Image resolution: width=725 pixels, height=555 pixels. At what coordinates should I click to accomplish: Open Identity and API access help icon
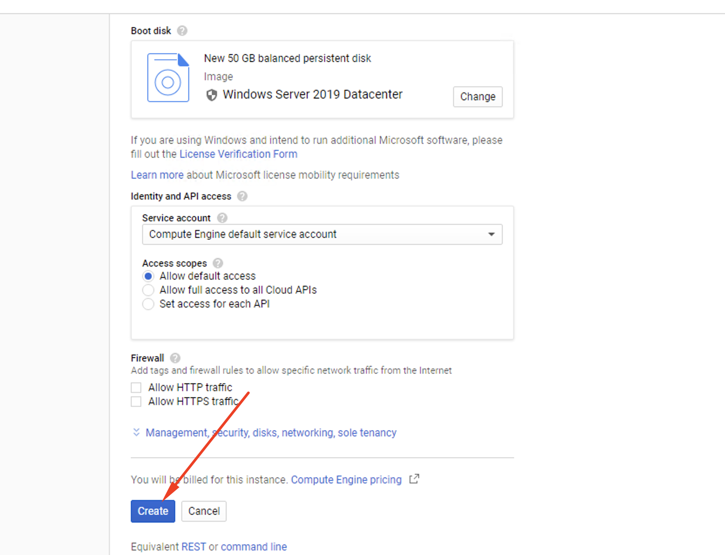tap(242, 196)
